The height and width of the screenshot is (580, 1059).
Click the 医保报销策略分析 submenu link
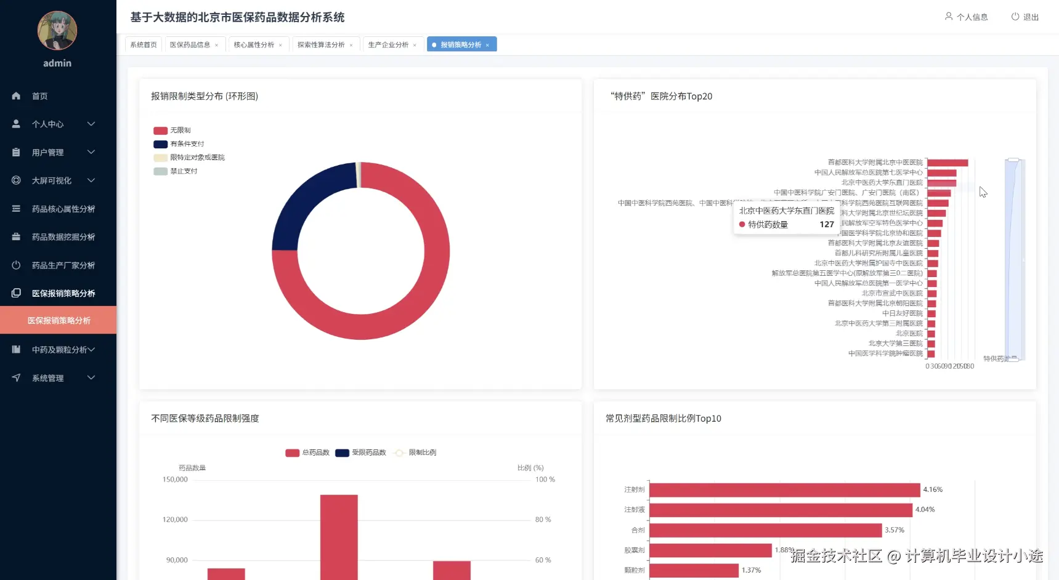pos(58,320)
